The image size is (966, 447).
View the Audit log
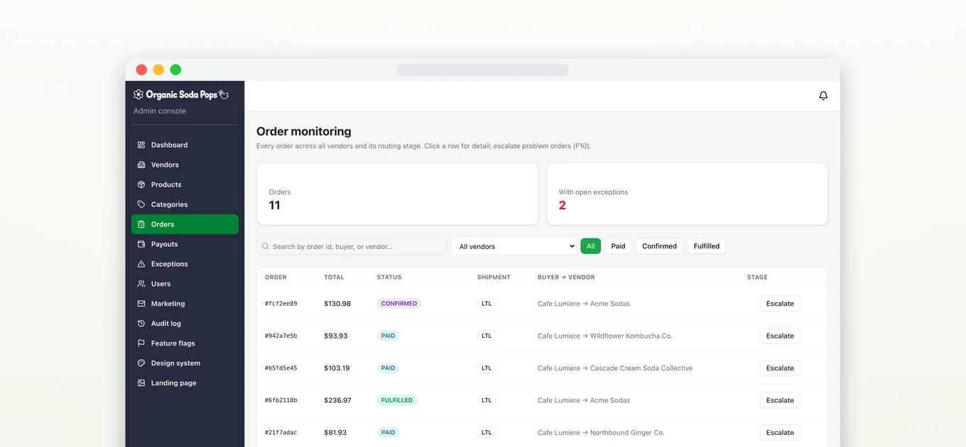point(185,324)
